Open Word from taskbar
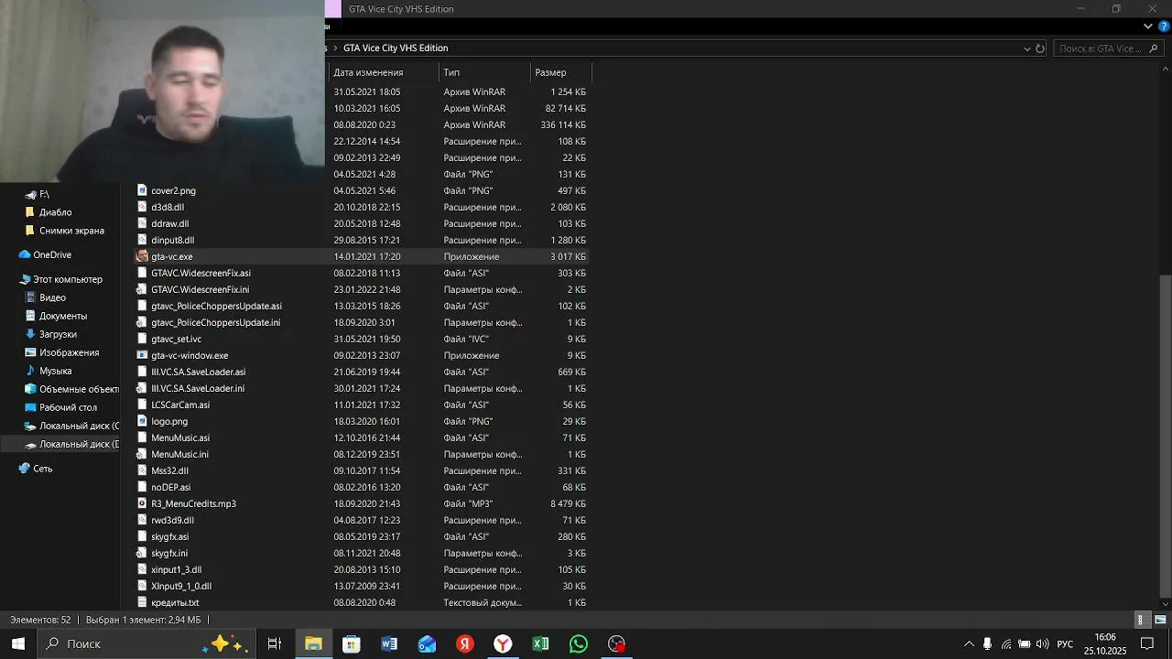 click(389, 643)
